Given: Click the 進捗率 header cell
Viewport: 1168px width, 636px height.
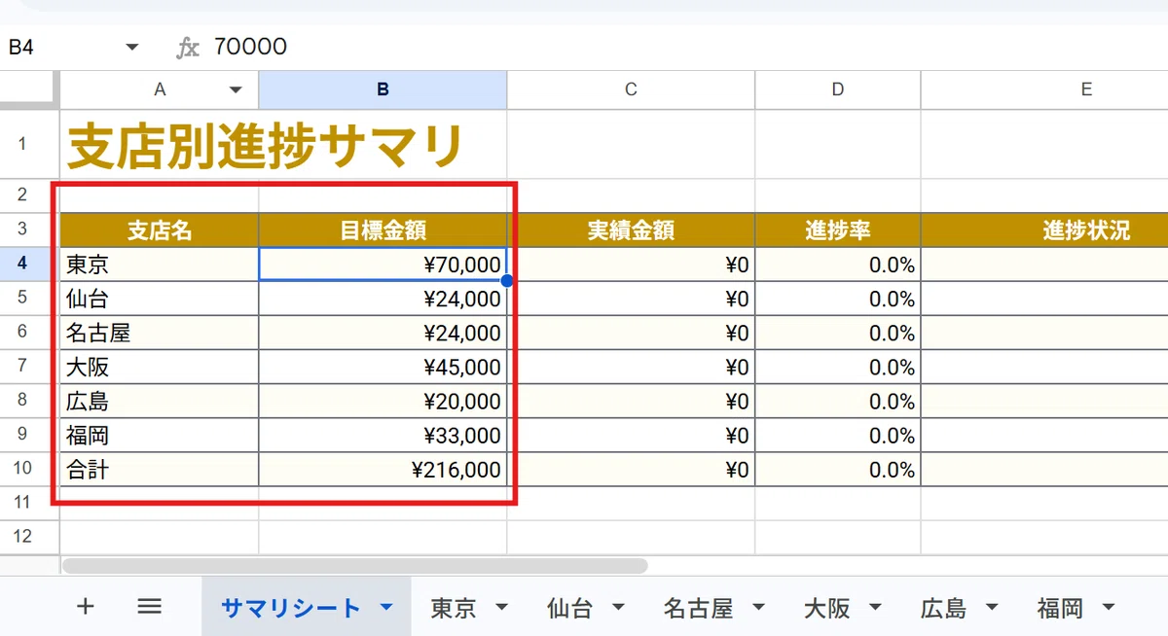Looking at the screenshot, I should click(838, 230).
